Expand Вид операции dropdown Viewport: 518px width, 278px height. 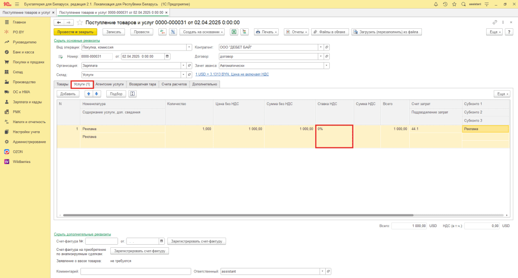(189, 47)
